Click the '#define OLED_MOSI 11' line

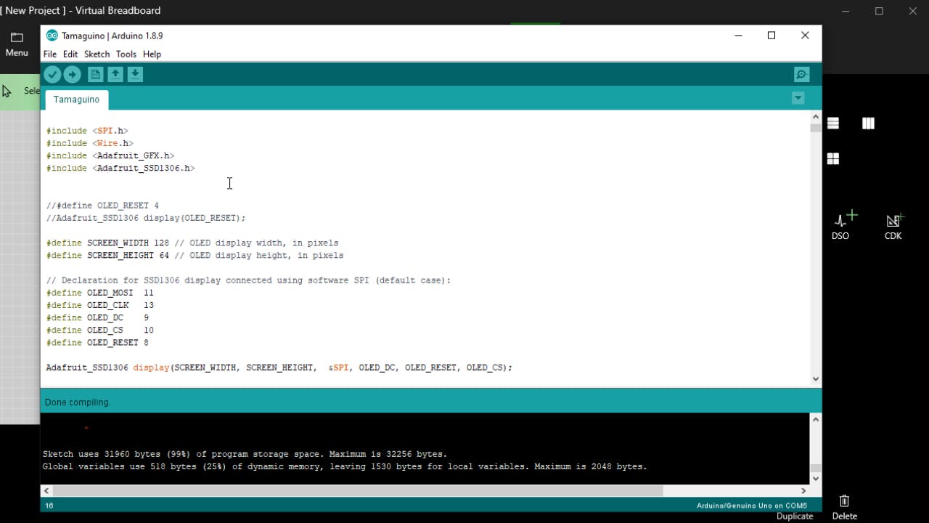coord(100,293)
